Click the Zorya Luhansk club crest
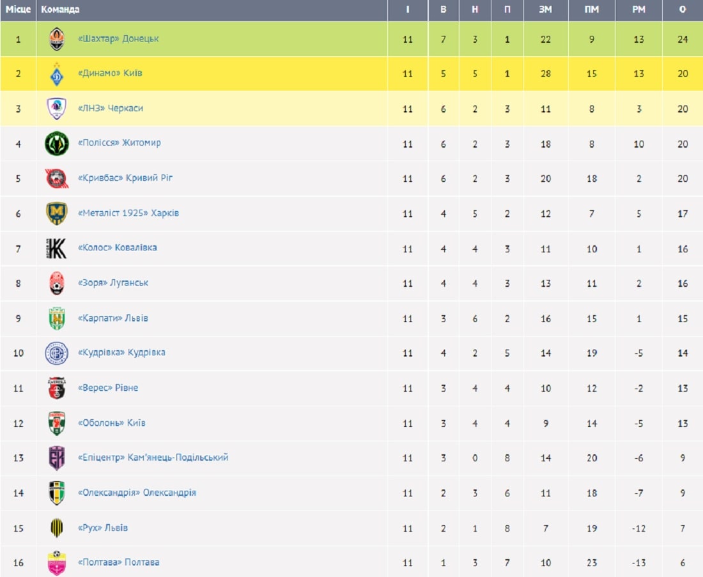Viewport: 703px width, 577px height. pyautogui.click(x=56, y=283)
